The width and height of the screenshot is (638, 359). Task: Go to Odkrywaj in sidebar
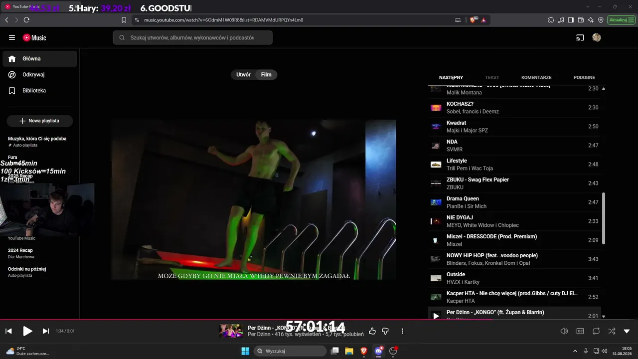(40, 75)
